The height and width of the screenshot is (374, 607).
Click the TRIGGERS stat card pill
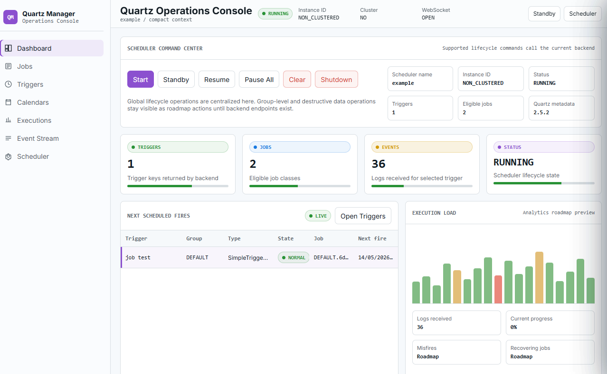click(x=178, y=147)
